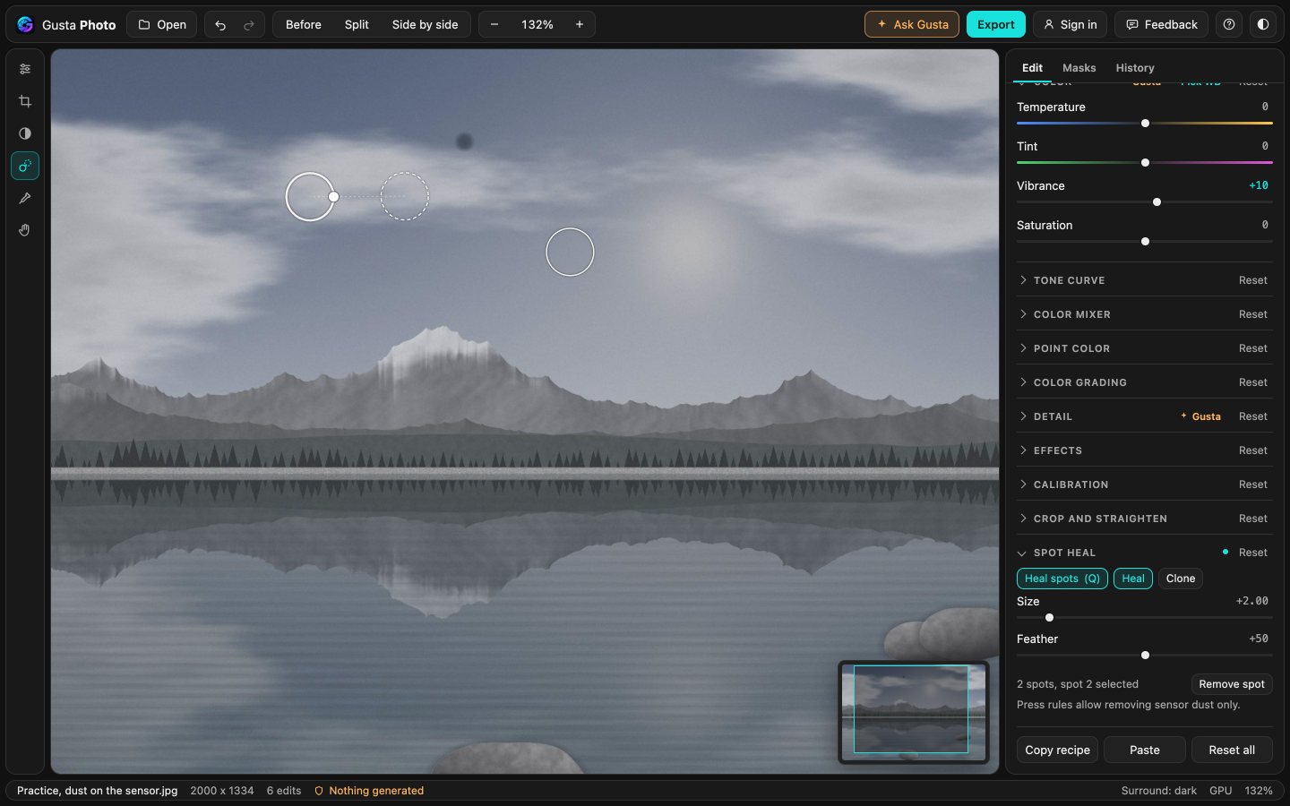Click the navigator thumbnail preview
The width and height of the screenshot is (1290, 806).
coord(913,712)
